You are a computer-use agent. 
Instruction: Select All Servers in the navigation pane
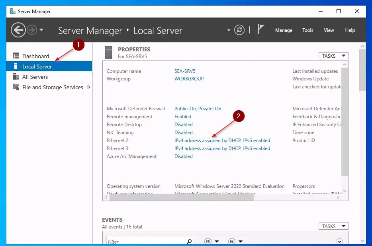click(49, 76)
